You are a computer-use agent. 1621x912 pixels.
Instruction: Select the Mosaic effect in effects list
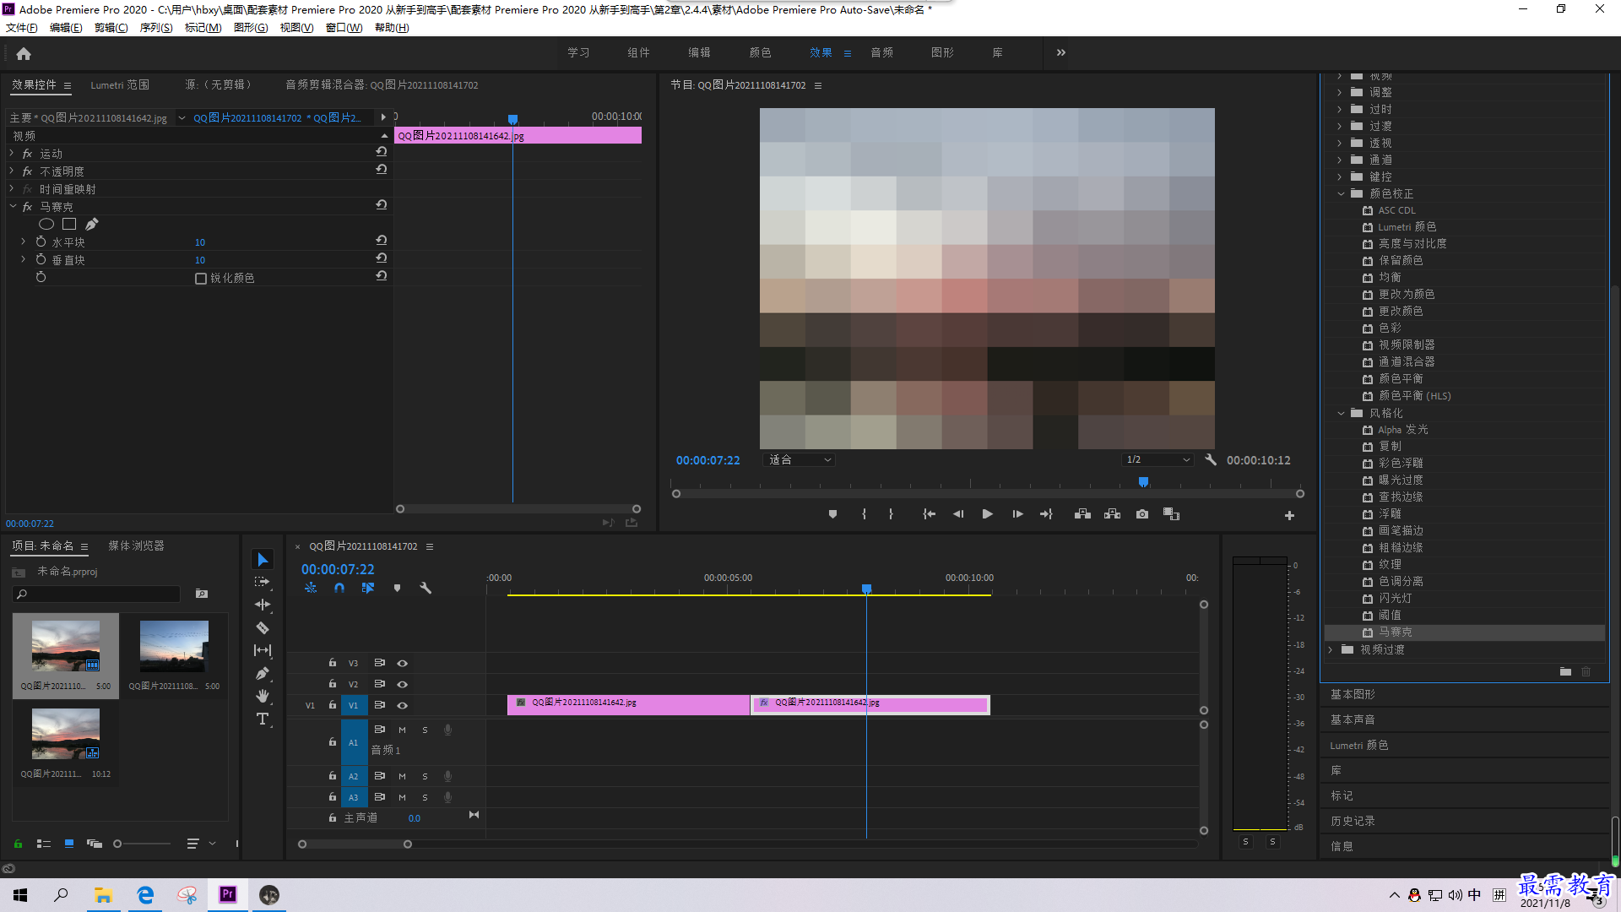point(1465,632)
